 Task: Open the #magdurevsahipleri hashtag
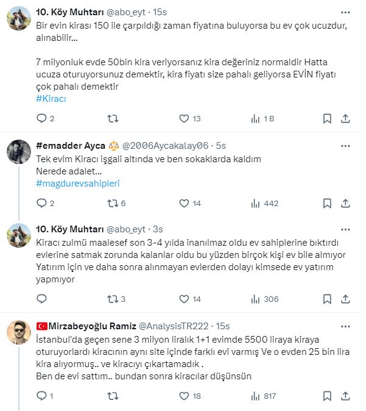(x=78, y=184)
